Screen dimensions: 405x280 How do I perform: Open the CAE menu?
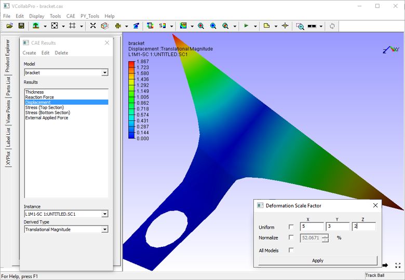tap(71, 16)
